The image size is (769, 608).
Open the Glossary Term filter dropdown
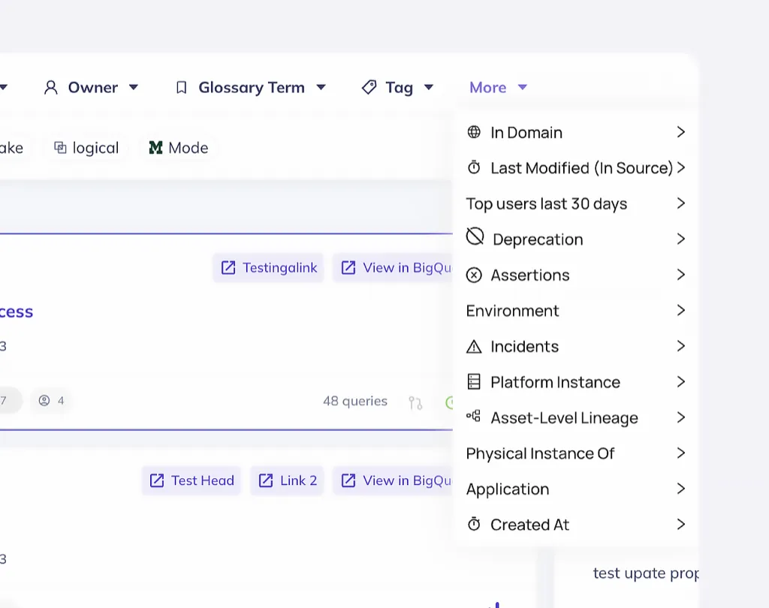coord(251,88)
